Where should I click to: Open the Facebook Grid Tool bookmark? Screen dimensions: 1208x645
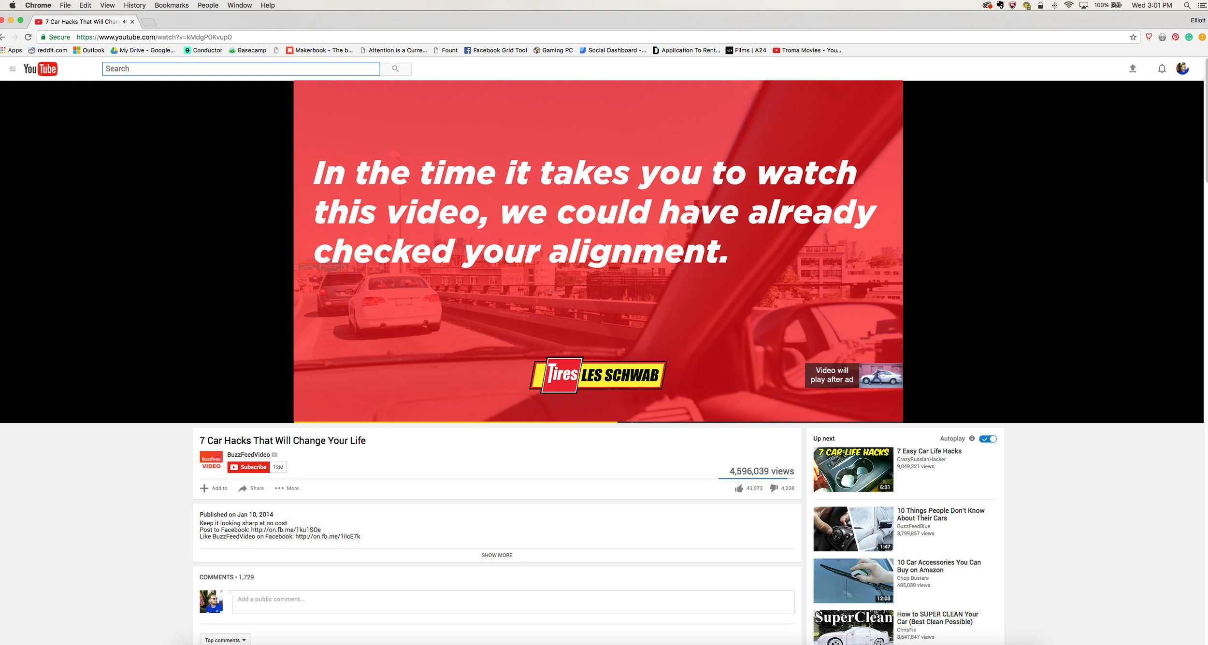coord(496,50)
